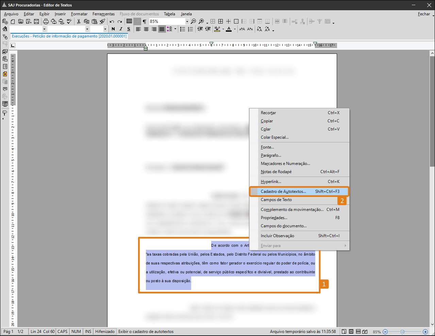435x336 pixels.
Task: Click the Cut scissors icon
Action: [x=79, y=21]
